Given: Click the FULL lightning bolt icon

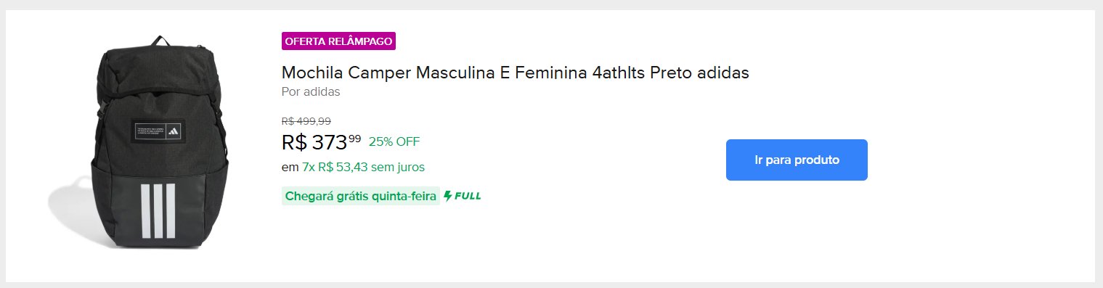Looking at the screenshot, I should coord(448,196).
